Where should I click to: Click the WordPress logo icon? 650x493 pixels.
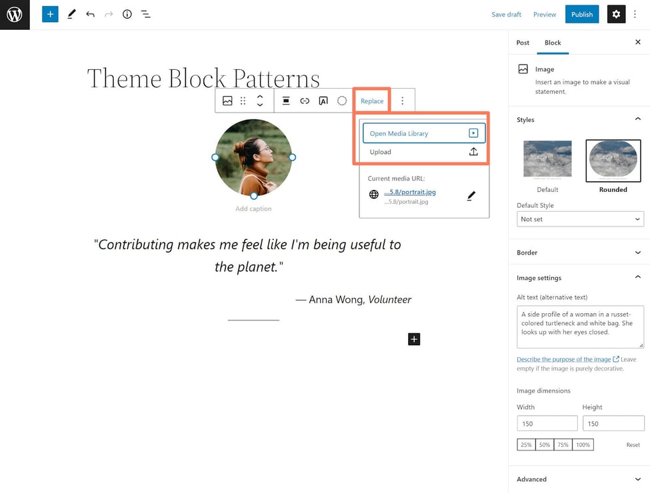coord(15,14)
